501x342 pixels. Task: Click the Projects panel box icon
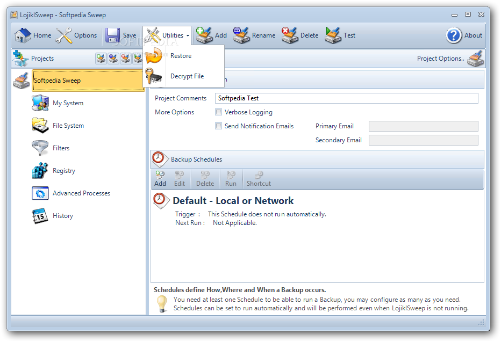point(20,59)
